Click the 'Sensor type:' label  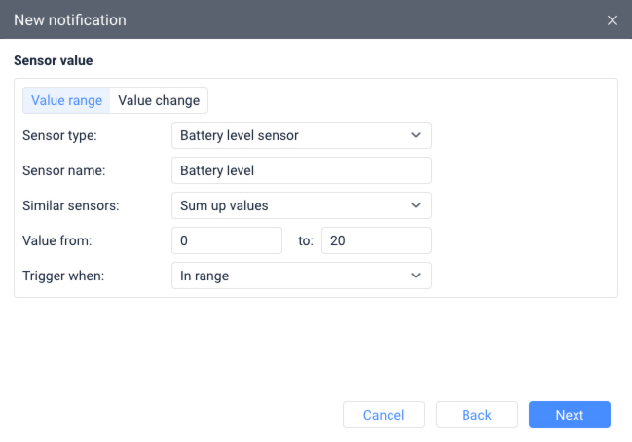pyautogui.click(x=59, y=135)
